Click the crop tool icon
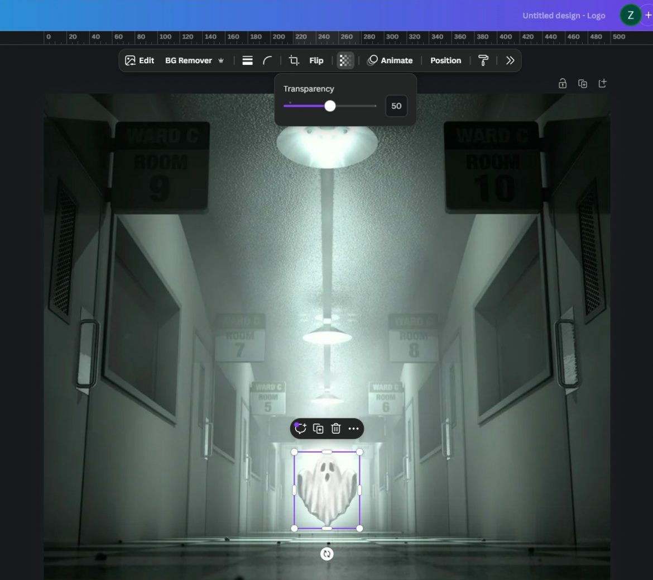The height and width of the screenshot is (580, 653). pyautogui.click(x=294, y=60)
